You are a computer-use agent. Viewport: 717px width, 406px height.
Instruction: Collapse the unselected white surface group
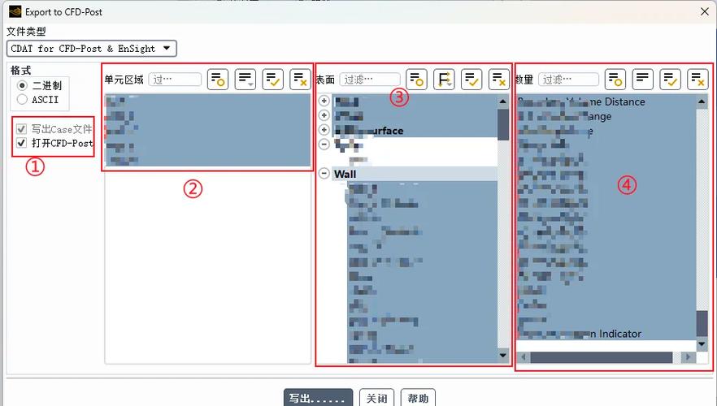(x=324, y=145)
